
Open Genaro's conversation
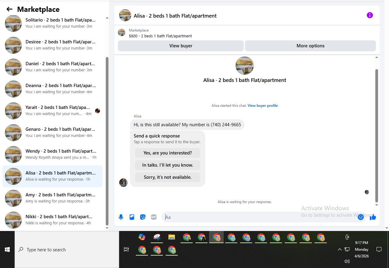[x=52, y=133]
